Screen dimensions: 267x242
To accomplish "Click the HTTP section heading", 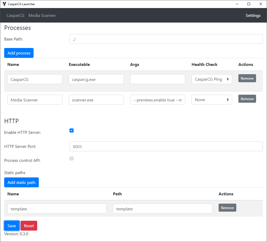I will point(11,121).
